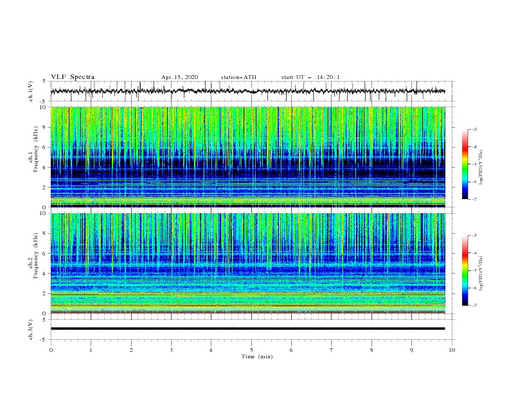Click the '-7' label on lower color bar

[474, 306]
